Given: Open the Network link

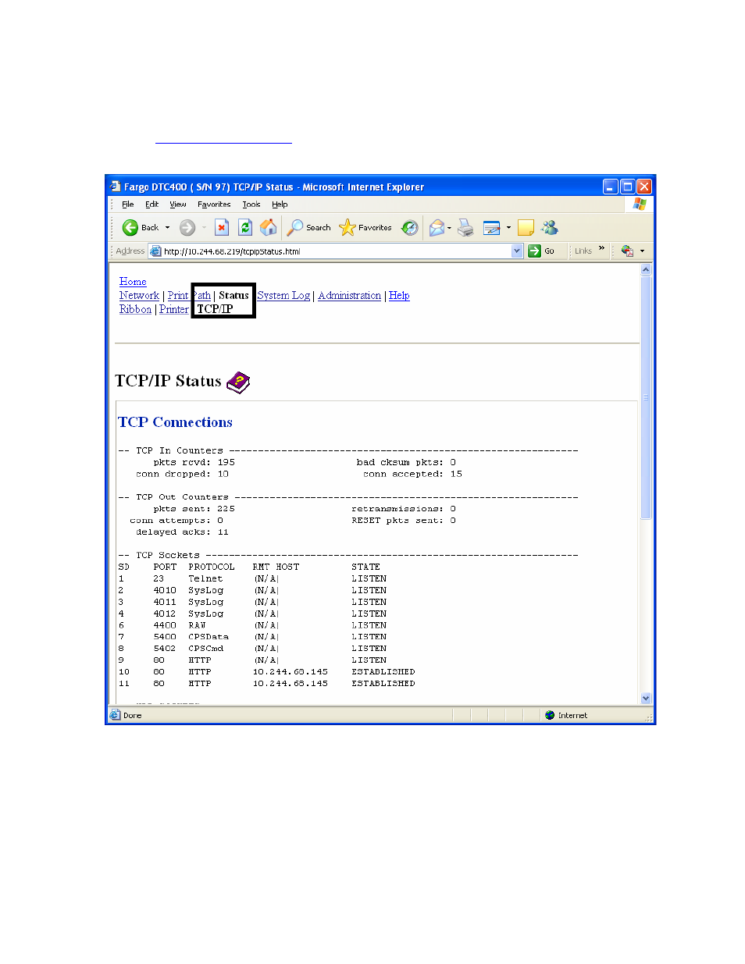Looking at the screenshot, I should click(x=139, y=296).
